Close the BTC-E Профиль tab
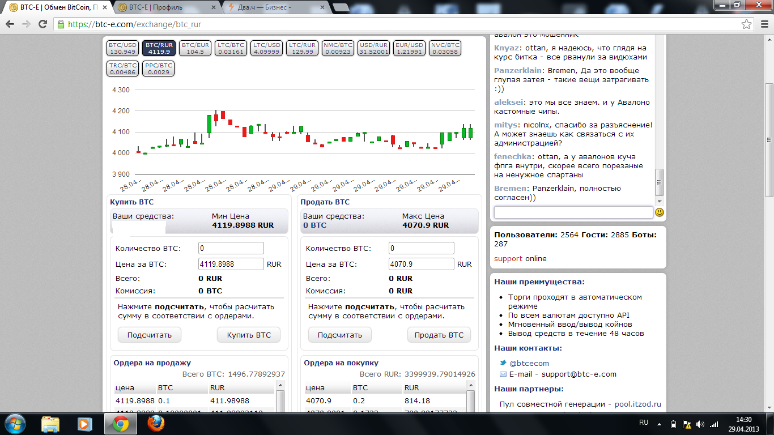 [213, 7]
